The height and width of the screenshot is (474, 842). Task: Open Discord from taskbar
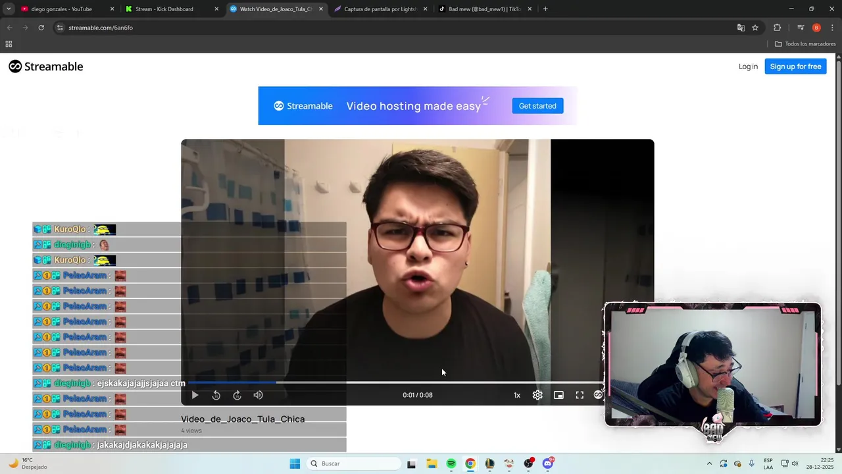548,463
